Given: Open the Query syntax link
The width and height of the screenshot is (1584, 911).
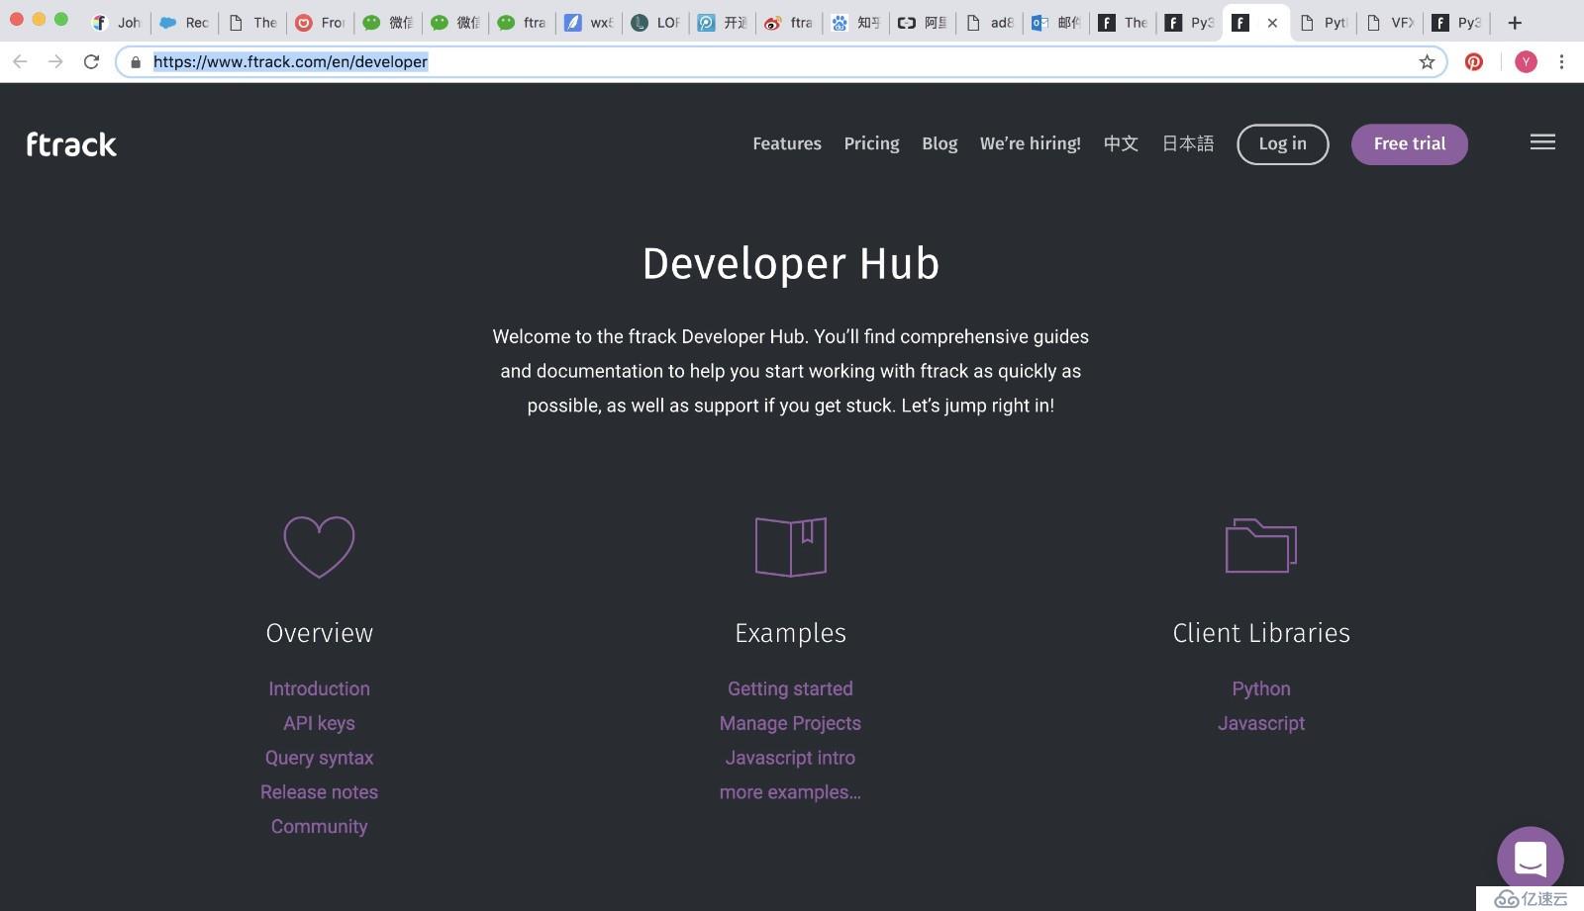Looking at the screenshot, I should (x=319, y=758).
